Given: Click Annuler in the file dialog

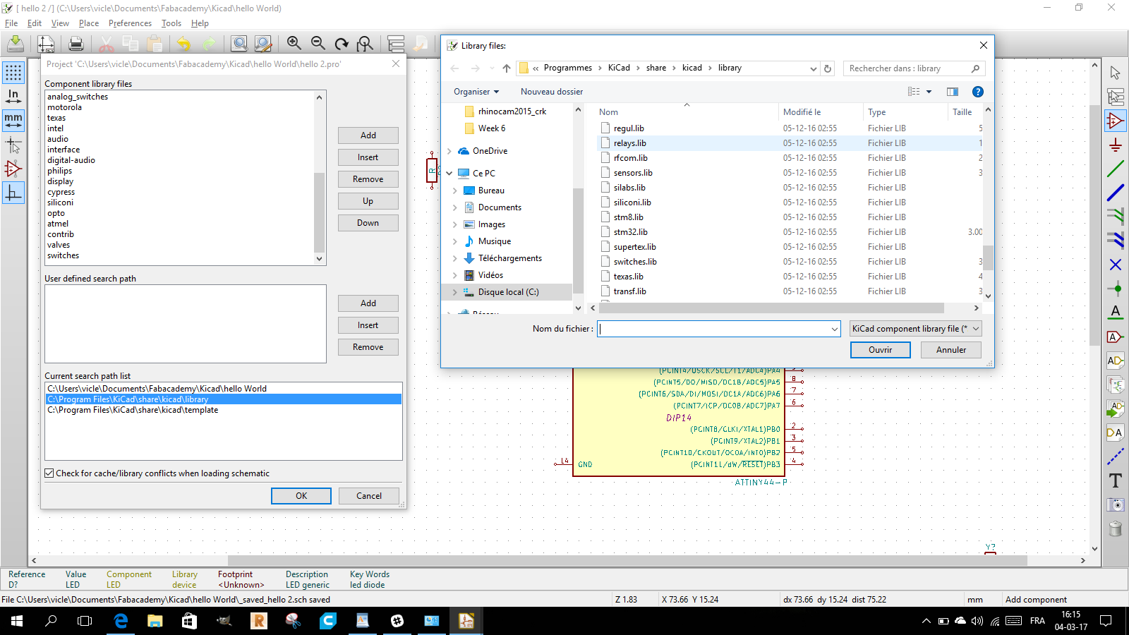Looking at the screenshot, I should click(x=951, y=350).
